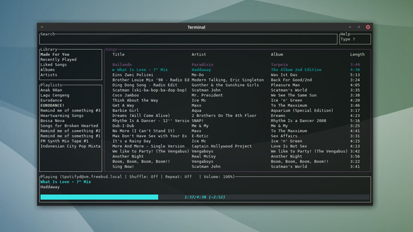Click the Length column header
The image size is (413, 232).
[357, 54]
